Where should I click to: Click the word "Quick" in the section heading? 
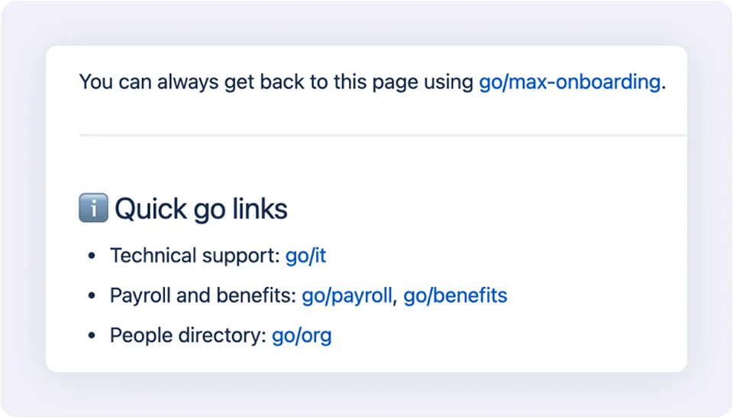click(x=150, y=208)
